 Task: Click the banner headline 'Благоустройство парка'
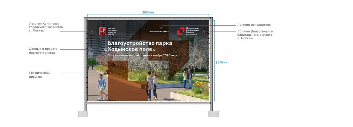140,43
